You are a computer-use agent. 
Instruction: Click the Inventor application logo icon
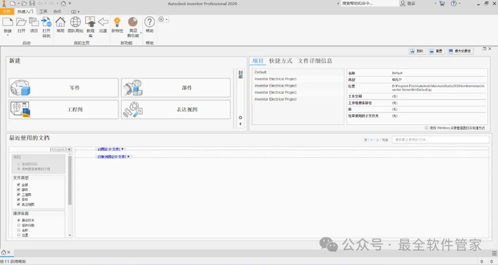pyautogui.click(x=4, y=4)
